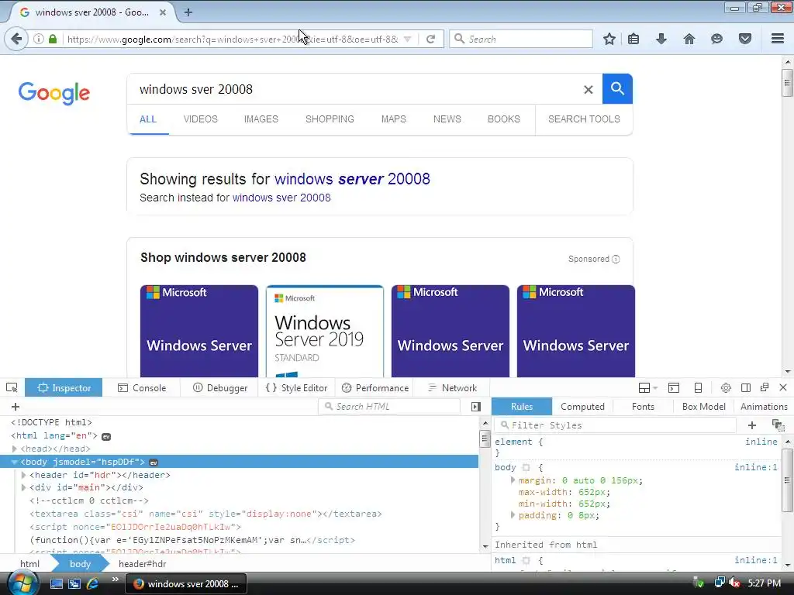This screenshot has height=595, width=794.
Task: Toggle Responsive Design Mode icon
Action: click(698, 388)
